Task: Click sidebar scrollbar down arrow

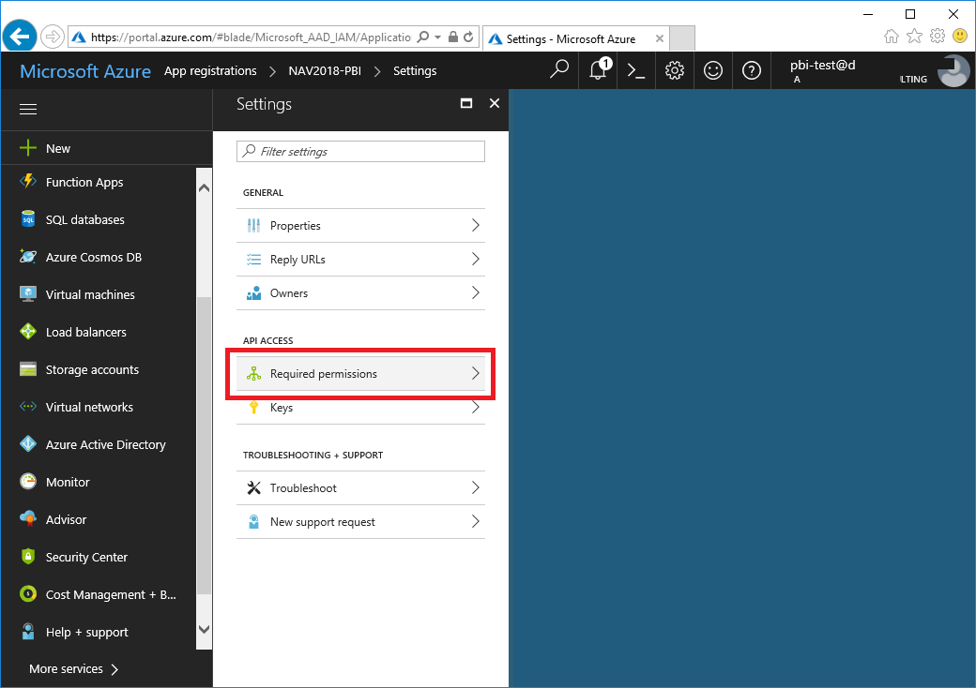Action: click(x=204, y=630)
